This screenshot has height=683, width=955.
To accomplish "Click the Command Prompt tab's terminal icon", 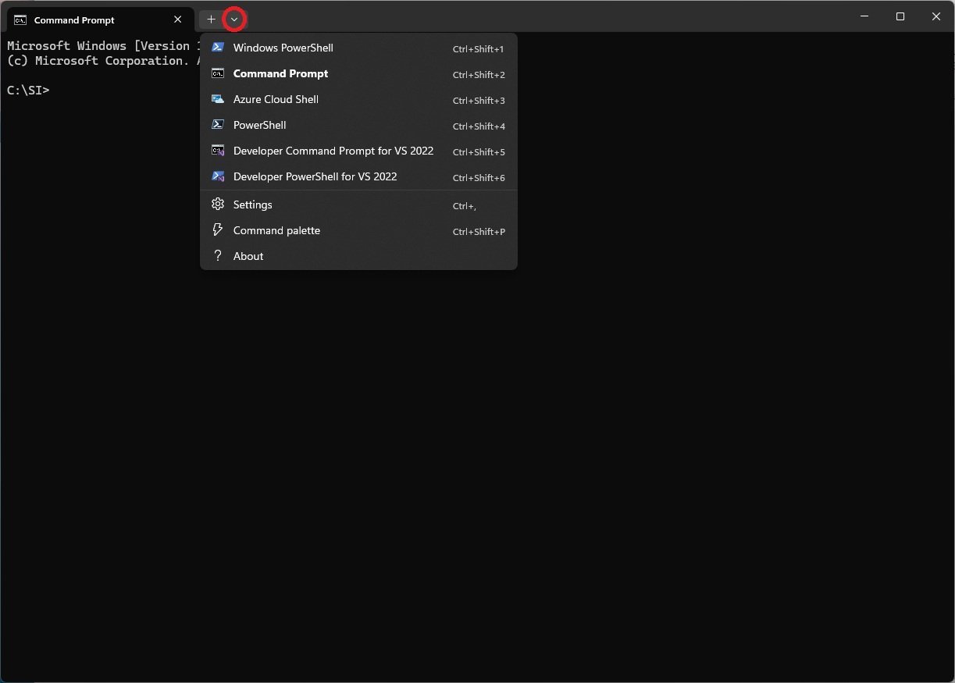I will 20,20.
